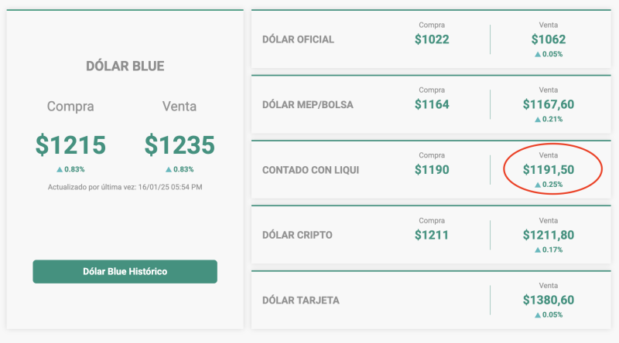The height and width of the screenshot is (343, 619).
Task: Click the Dólar Tarjeta venta value $1380,60
Action: (549, 300)
